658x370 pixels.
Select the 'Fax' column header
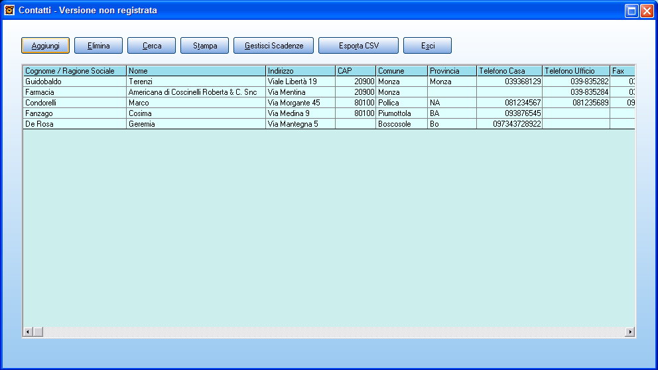(x=622, y=71)
